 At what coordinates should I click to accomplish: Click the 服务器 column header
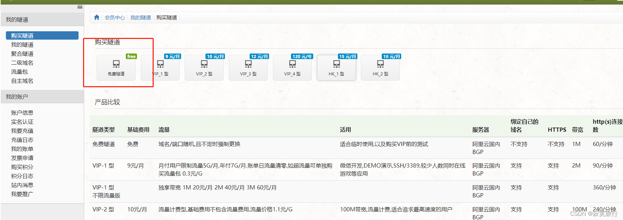tap(481, 130)
